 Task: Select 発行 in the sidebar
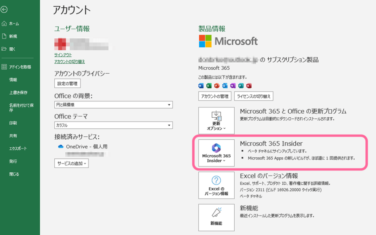(13, 161)
